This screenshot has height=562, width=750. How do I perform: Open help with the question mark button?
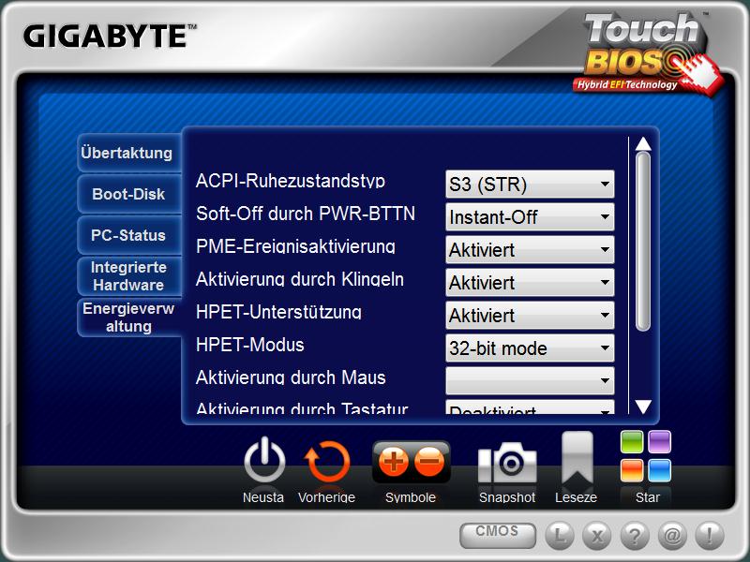pos(635,535)
